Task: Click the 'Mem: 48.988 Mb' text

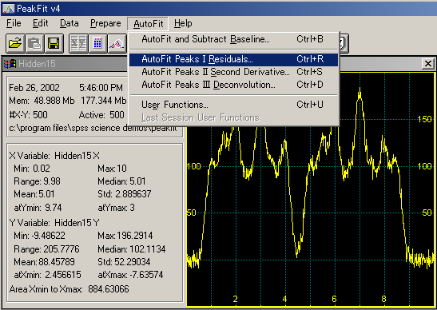Action: tap(42, 101)
